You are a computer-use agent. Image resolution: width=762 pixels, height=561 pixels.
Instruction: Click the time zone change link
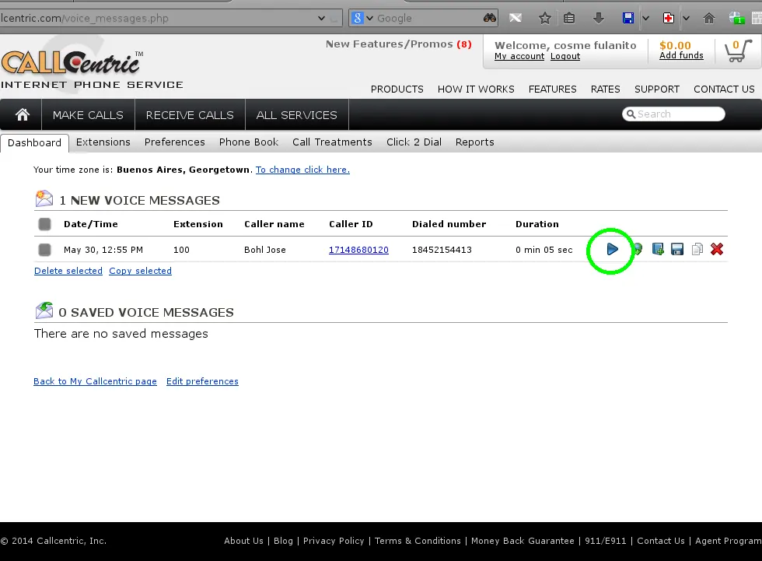pos(302,170)
